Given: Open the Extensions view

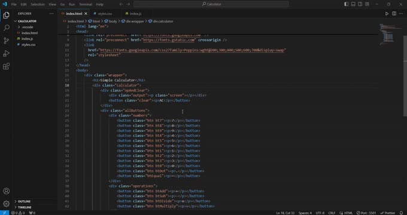Looking at the screenshot, I should [6, 66].
